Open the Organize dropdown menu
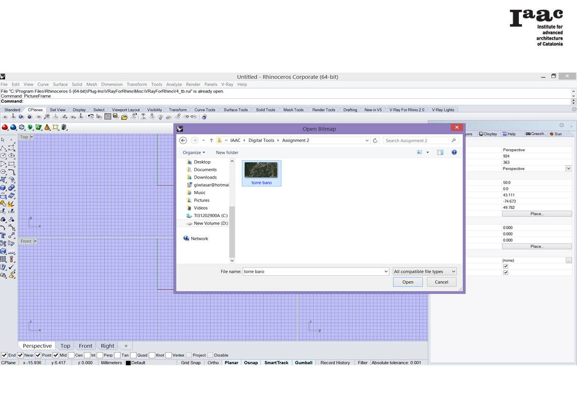The width and height of the screenshot is (577, 408). click(x=193, y=153)
